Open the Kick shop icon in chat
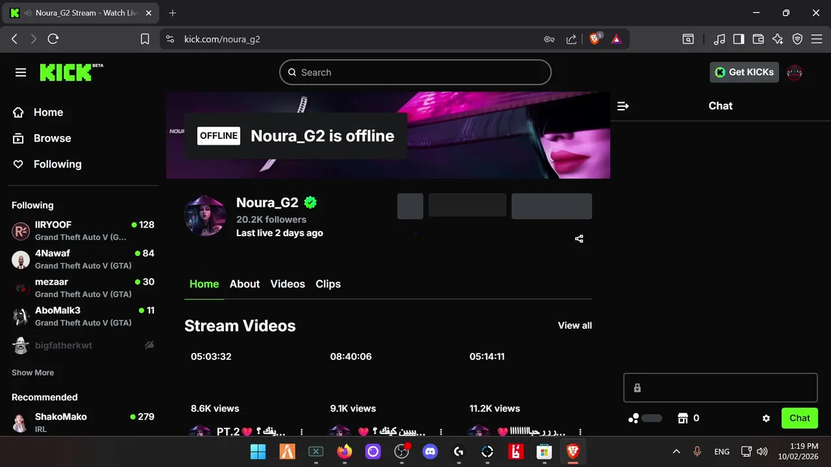Viewport: 831px width, 467px height. [682, 418]
